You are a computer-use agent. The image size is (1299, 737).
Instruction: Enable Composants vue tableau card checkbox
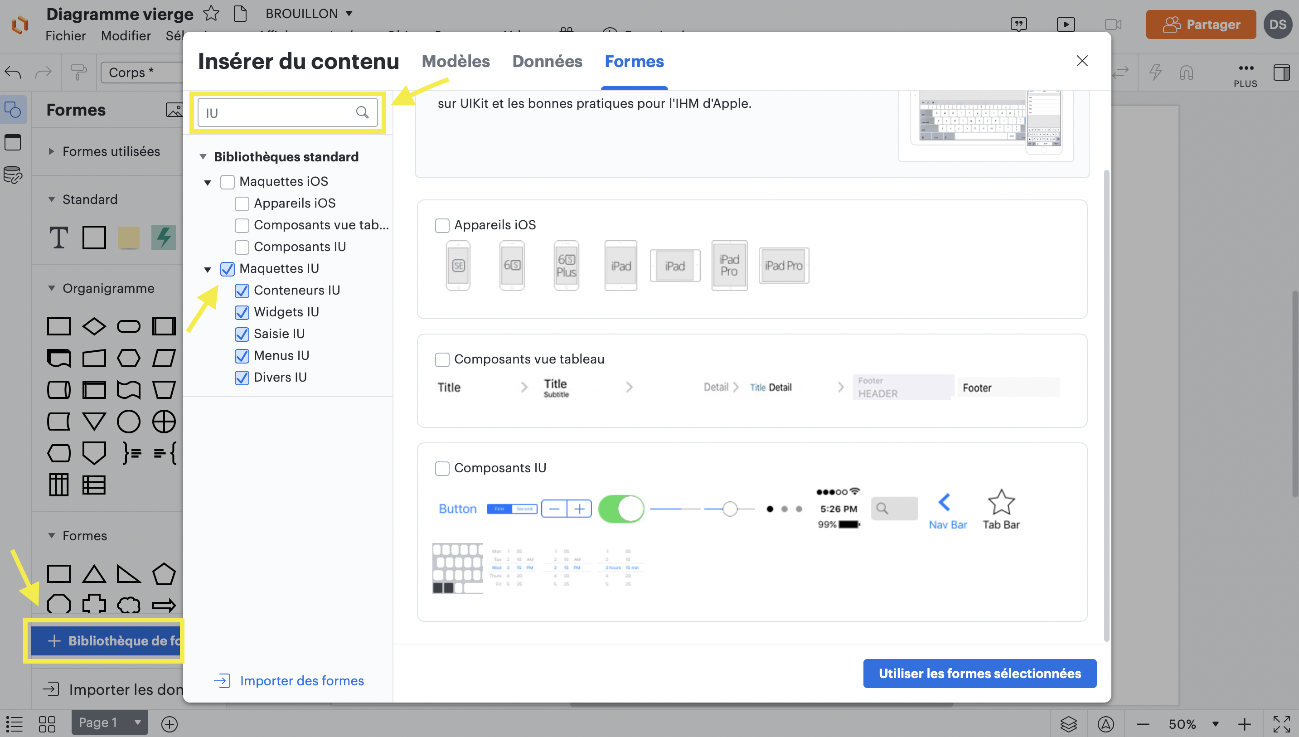(442, 359)
